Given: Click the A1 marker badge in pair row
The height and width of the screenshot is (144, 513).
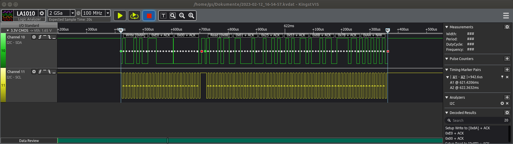Looking at the screenshot, I should pos(455,77).
